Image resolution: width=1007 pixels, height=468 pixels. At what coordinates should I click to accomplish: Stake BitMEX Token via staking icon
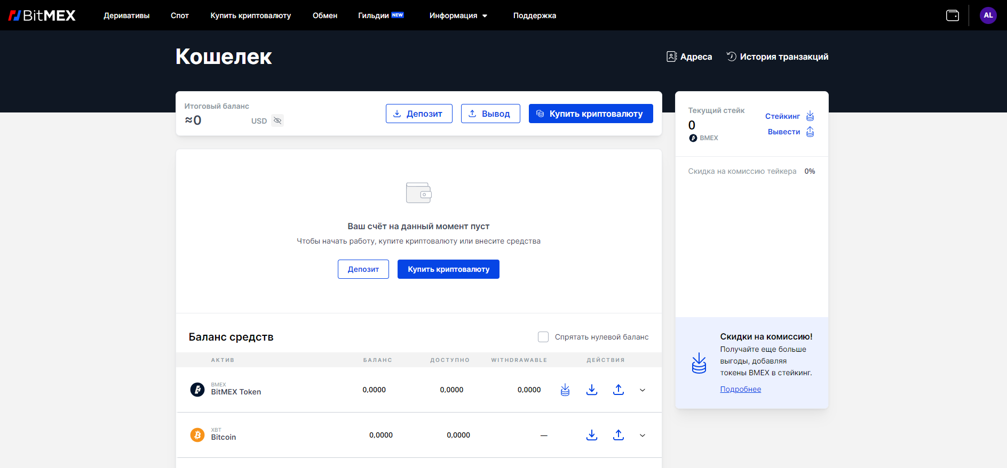pos(565,390)
